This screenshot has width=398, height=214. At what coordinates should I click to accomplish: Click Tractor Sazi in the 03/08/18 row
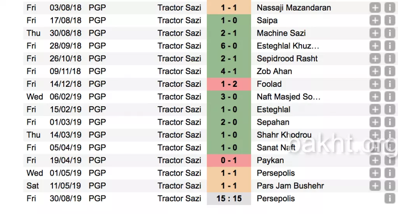179,7
